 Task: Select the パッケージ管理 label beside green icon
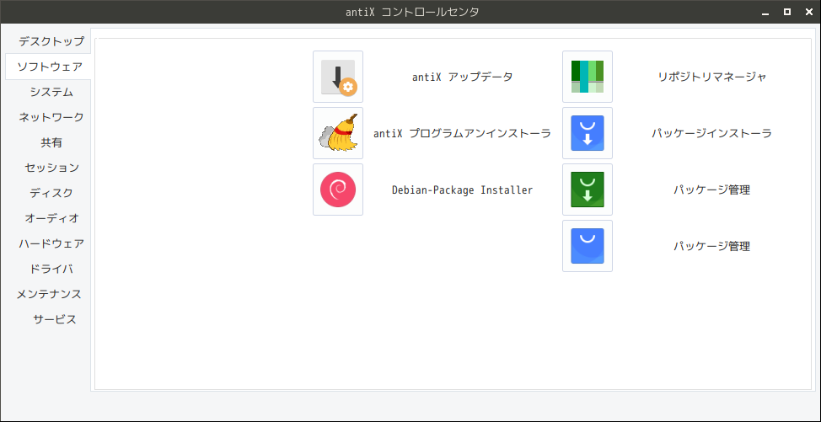[x=711, y=190]
